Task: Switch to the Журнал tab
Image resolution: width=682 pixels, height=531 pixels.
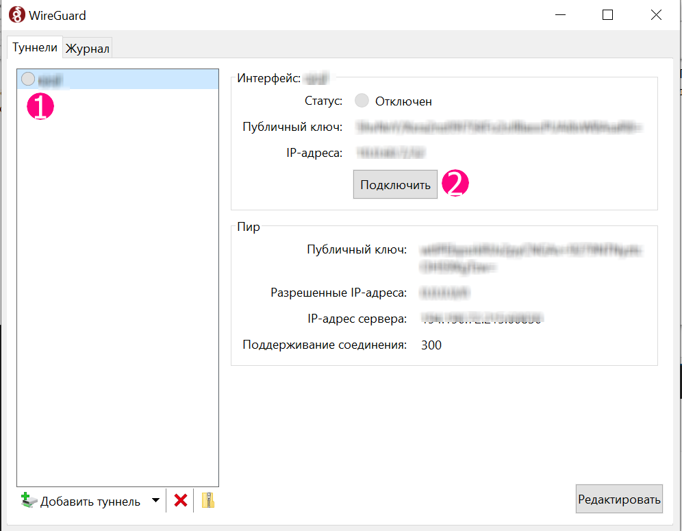Action: pos(88,49)
